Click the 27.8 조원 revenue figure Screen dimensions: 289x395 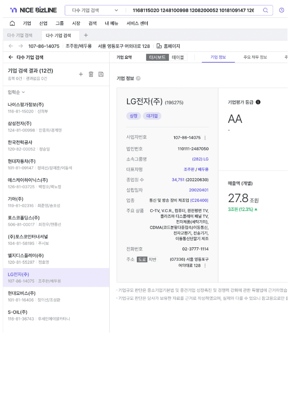pyautogui.click(x=244, y=198)
